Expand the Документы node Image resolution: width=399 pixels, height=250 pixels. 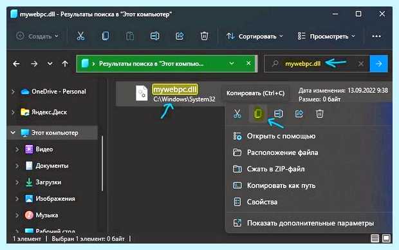pyautogui.click(x=17, y=166)
